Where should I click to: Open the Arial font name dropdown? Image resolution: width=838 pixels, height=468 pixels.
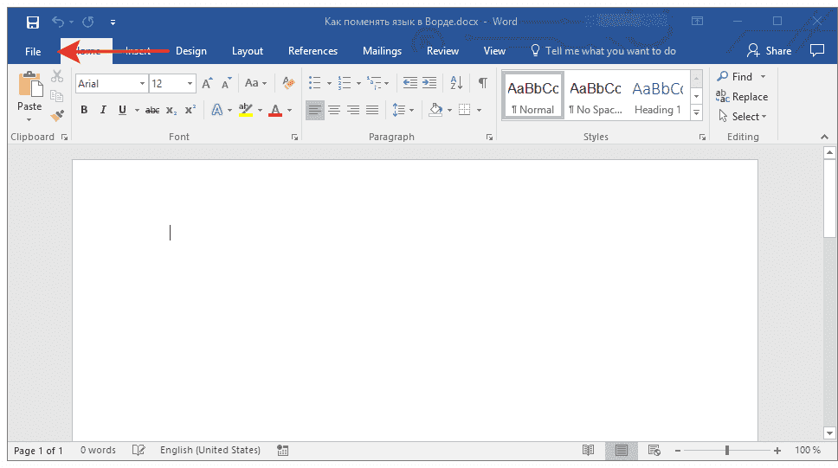tap(141, 84)
